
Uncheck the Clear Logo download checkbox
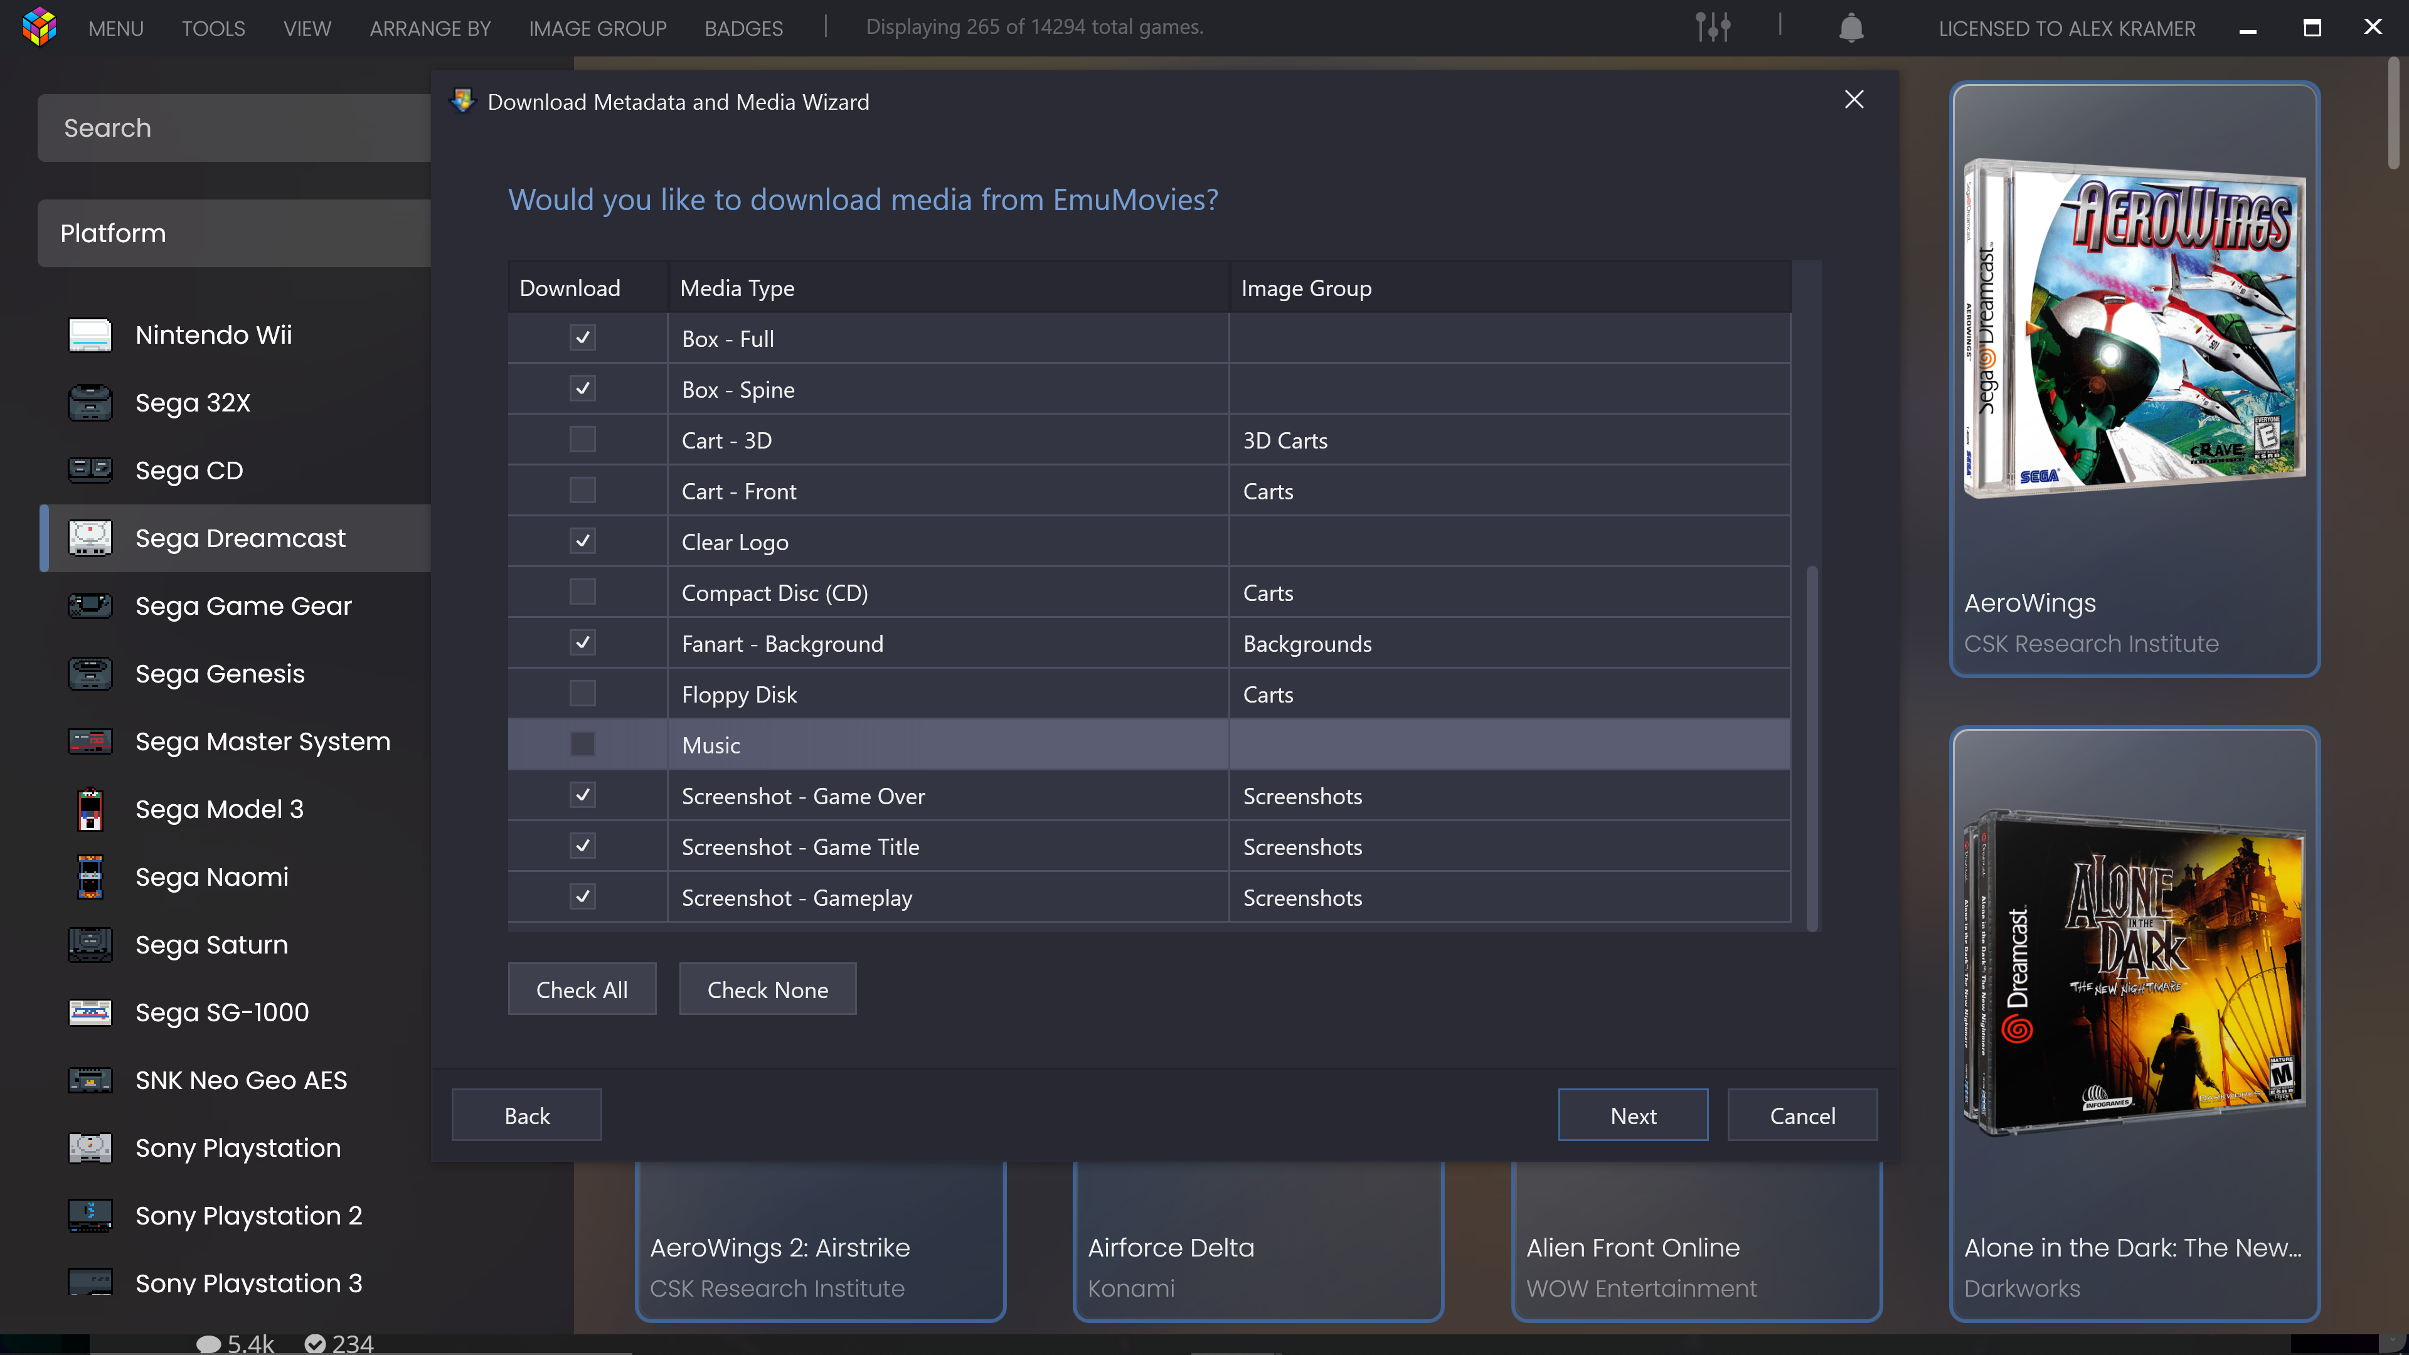583,541
